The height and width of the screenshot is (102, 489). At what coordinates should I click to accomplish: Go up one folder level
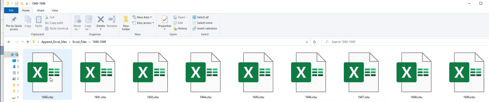pyautogui.click(x=28, y=42)
